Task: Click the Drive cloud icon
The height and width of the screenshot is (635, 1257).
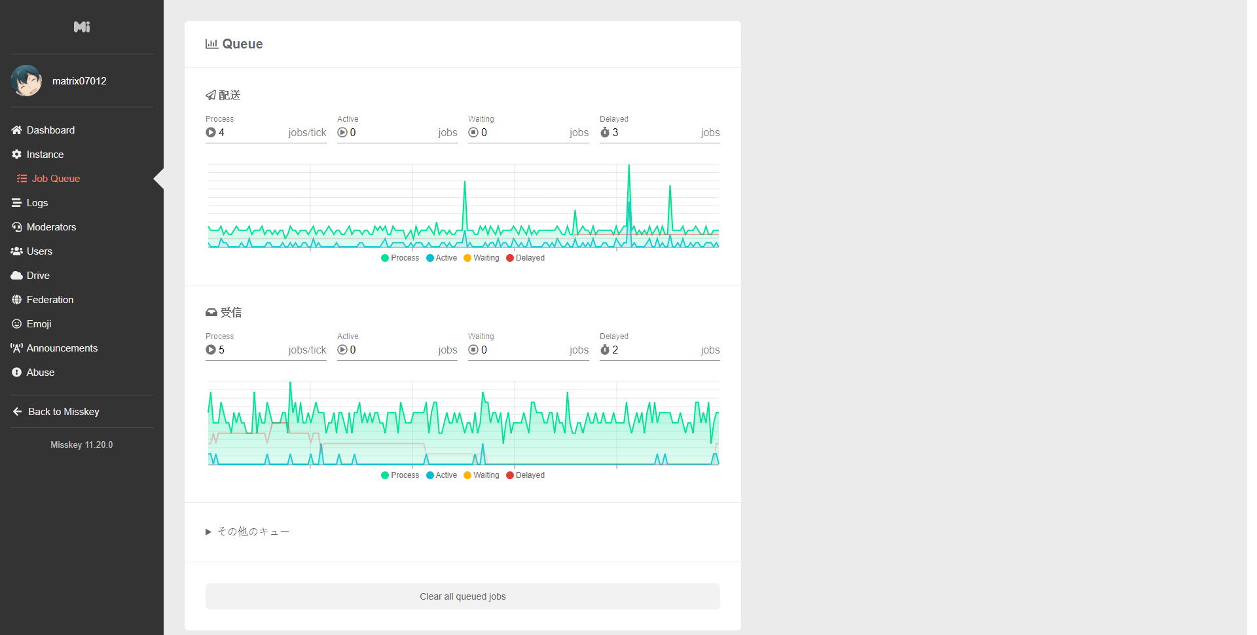Action: (17, 276)
